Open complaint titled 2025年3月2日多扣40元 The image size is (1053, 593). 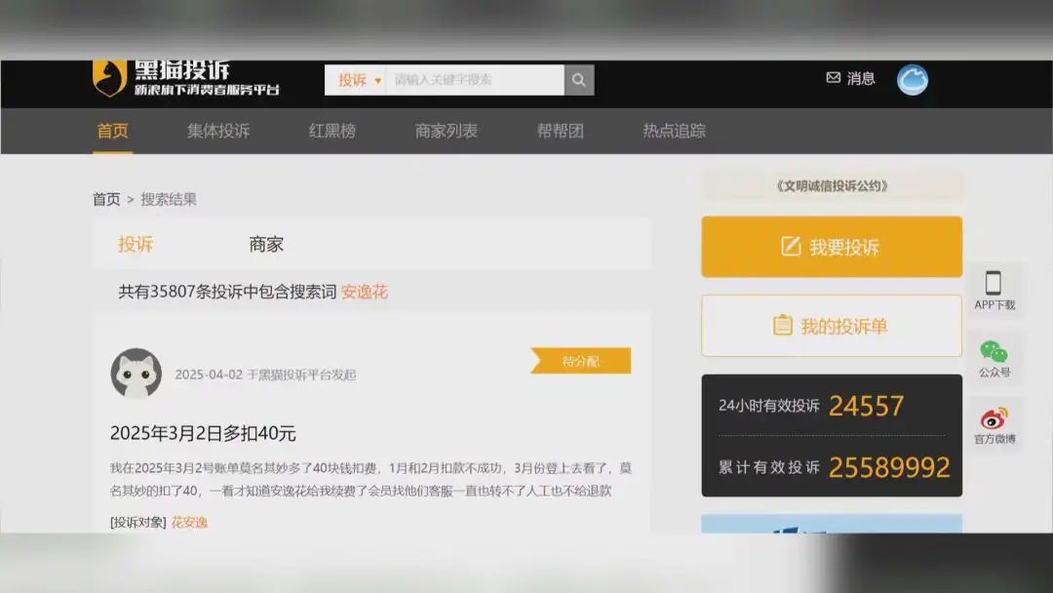pyautogui.click(x=203, y=433)
